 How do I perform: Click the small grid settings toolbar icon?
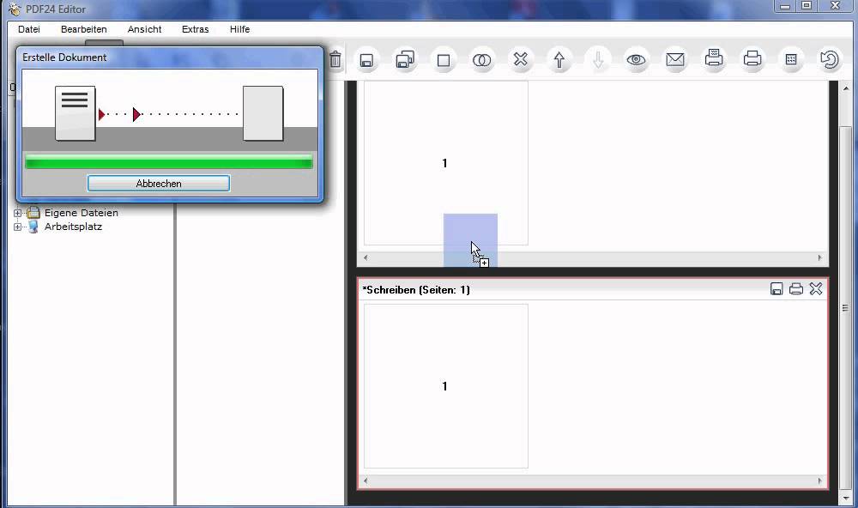click(x=791, y=60)
